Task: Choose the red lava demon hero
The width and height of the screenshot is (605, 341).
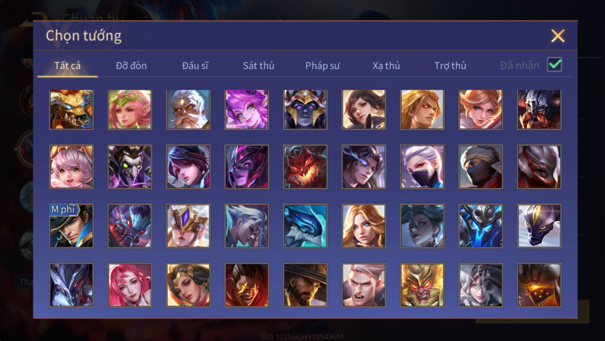Action: coord(305,167)
